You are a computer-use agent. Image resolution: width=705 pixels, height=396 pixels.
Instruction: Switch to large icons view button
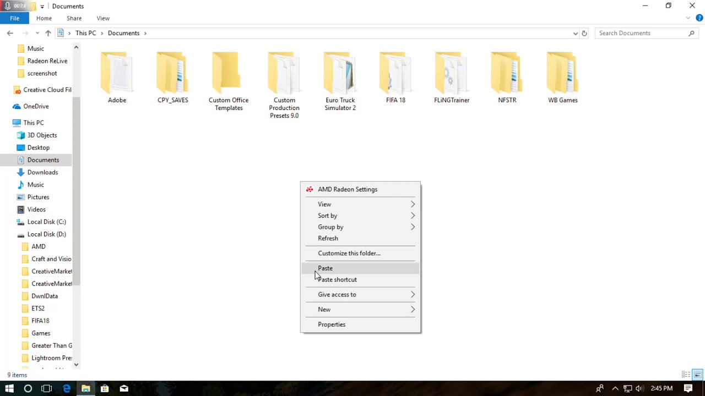pyautogui.click(x=697, y=375)
